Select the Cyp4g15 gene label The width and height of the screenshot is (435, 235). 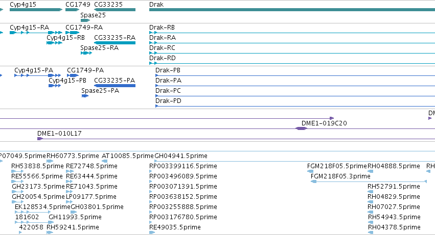(x=23, y=5)
